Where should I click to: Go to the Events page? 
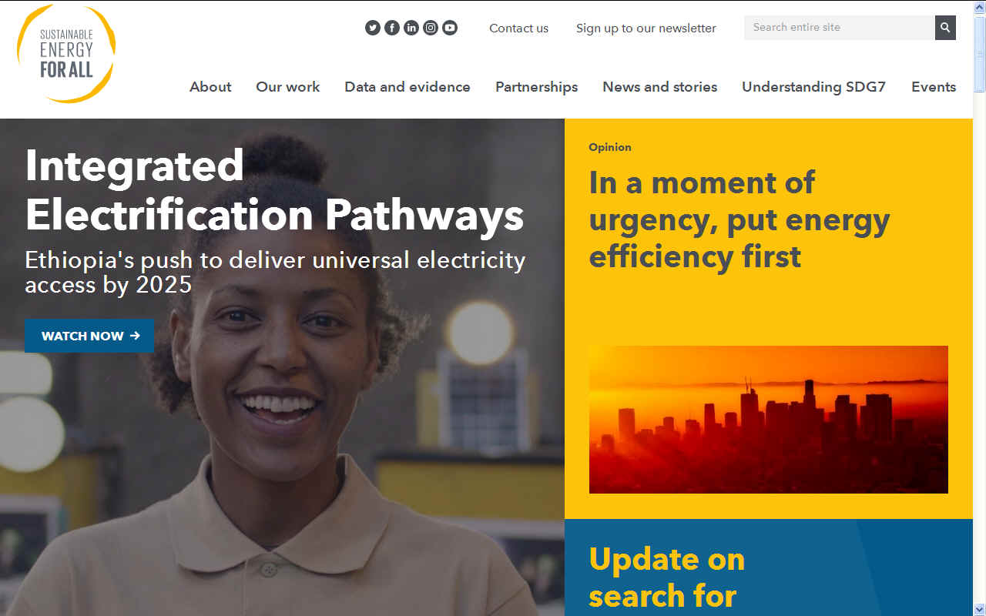tap(934, 87)
